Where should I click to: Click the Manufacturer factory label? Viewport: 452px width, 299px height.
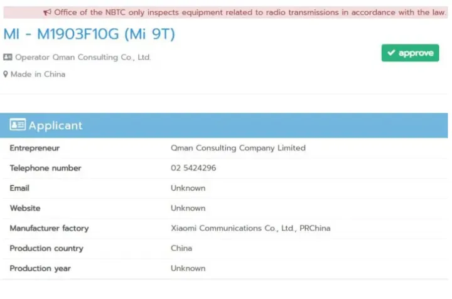point(49,228)
